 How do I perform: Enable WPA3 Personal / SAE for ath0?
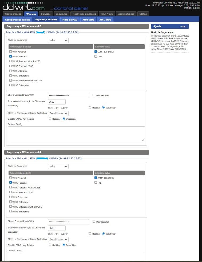pyautogui.click(x=10, y=66)
